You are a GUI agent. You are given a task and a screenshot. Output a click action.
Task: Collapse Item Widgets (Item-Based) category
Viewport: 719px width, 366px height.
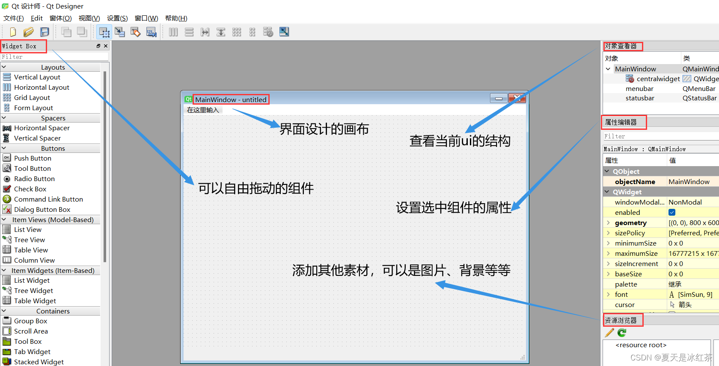[x=4, y=270]
